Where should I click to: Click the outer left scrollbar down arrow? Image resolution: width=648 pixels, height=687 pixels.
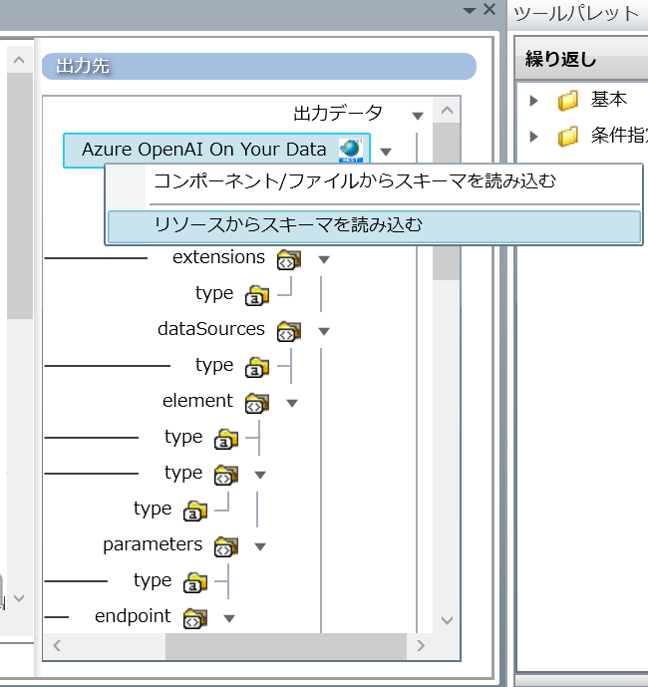tap(19, 597)
